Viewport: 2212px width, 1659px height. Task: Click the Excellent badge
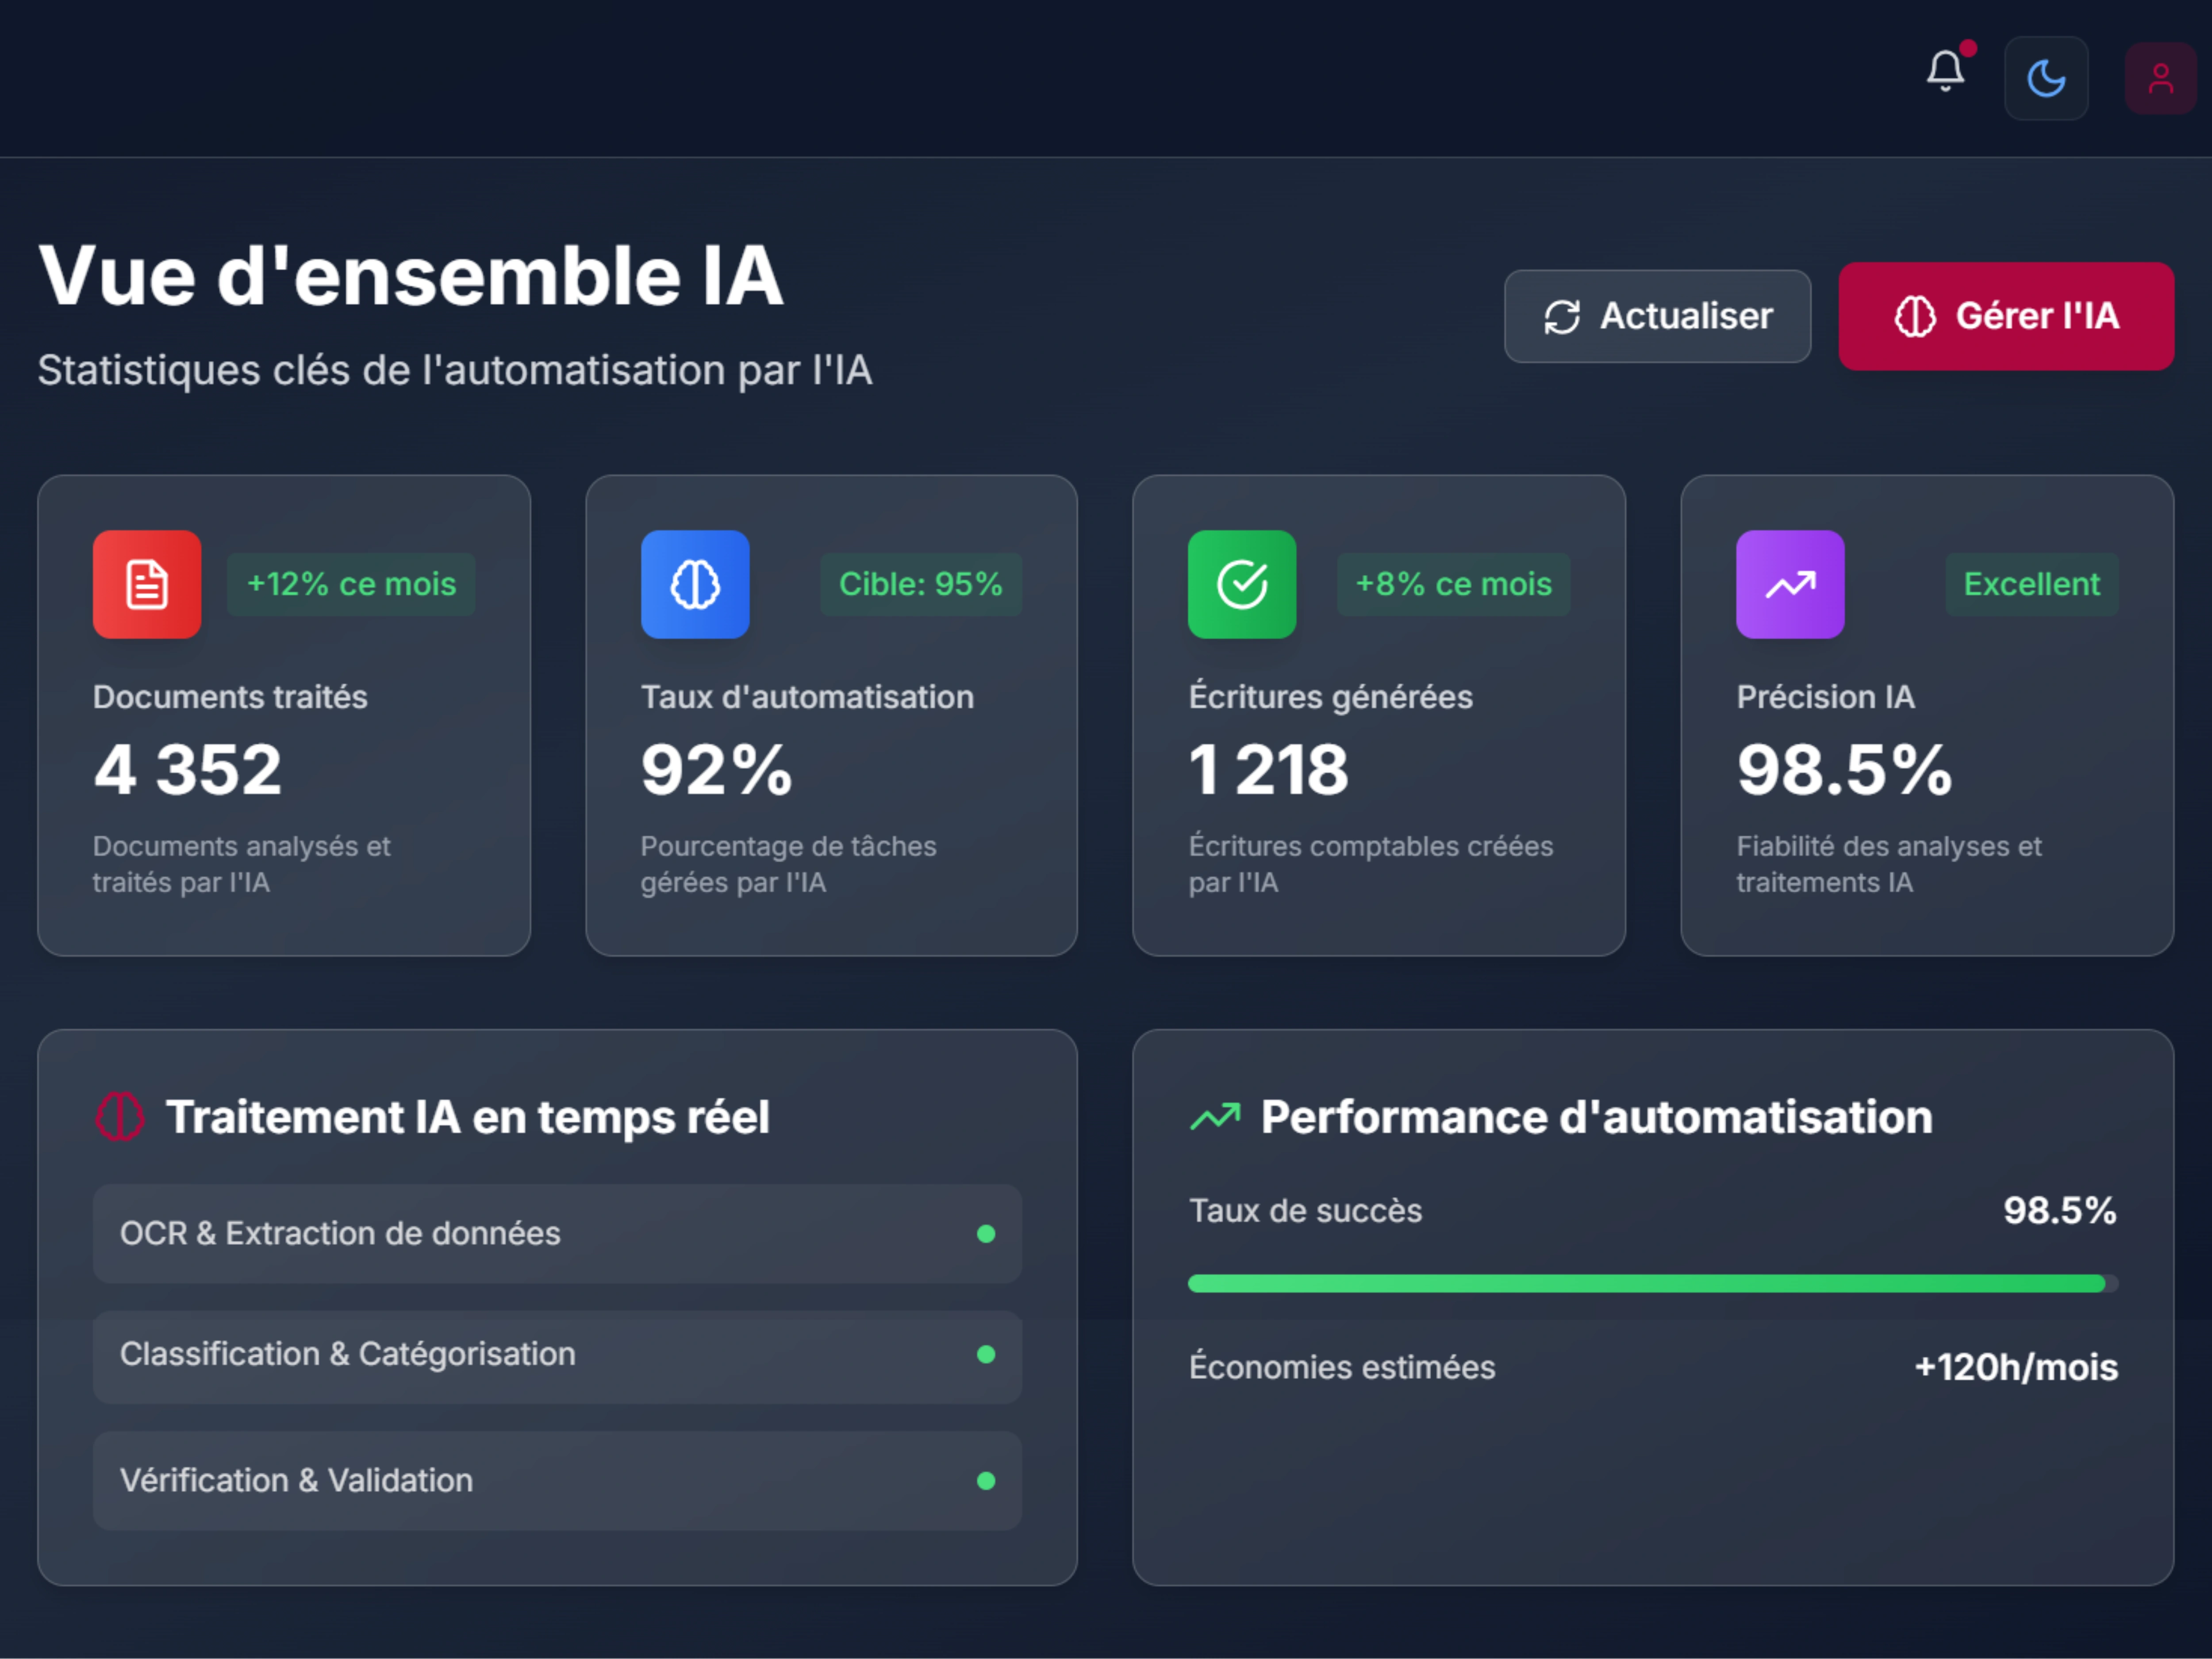(2031, 584)
